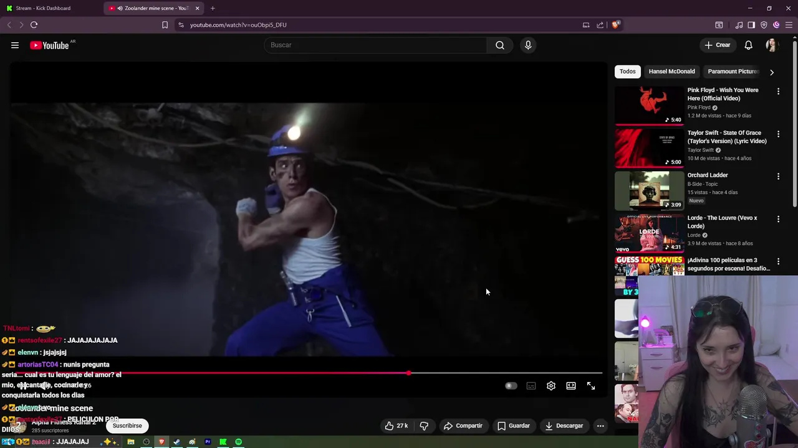
Task: Start voice search with the microphone
Action: [x=528, y=45]
